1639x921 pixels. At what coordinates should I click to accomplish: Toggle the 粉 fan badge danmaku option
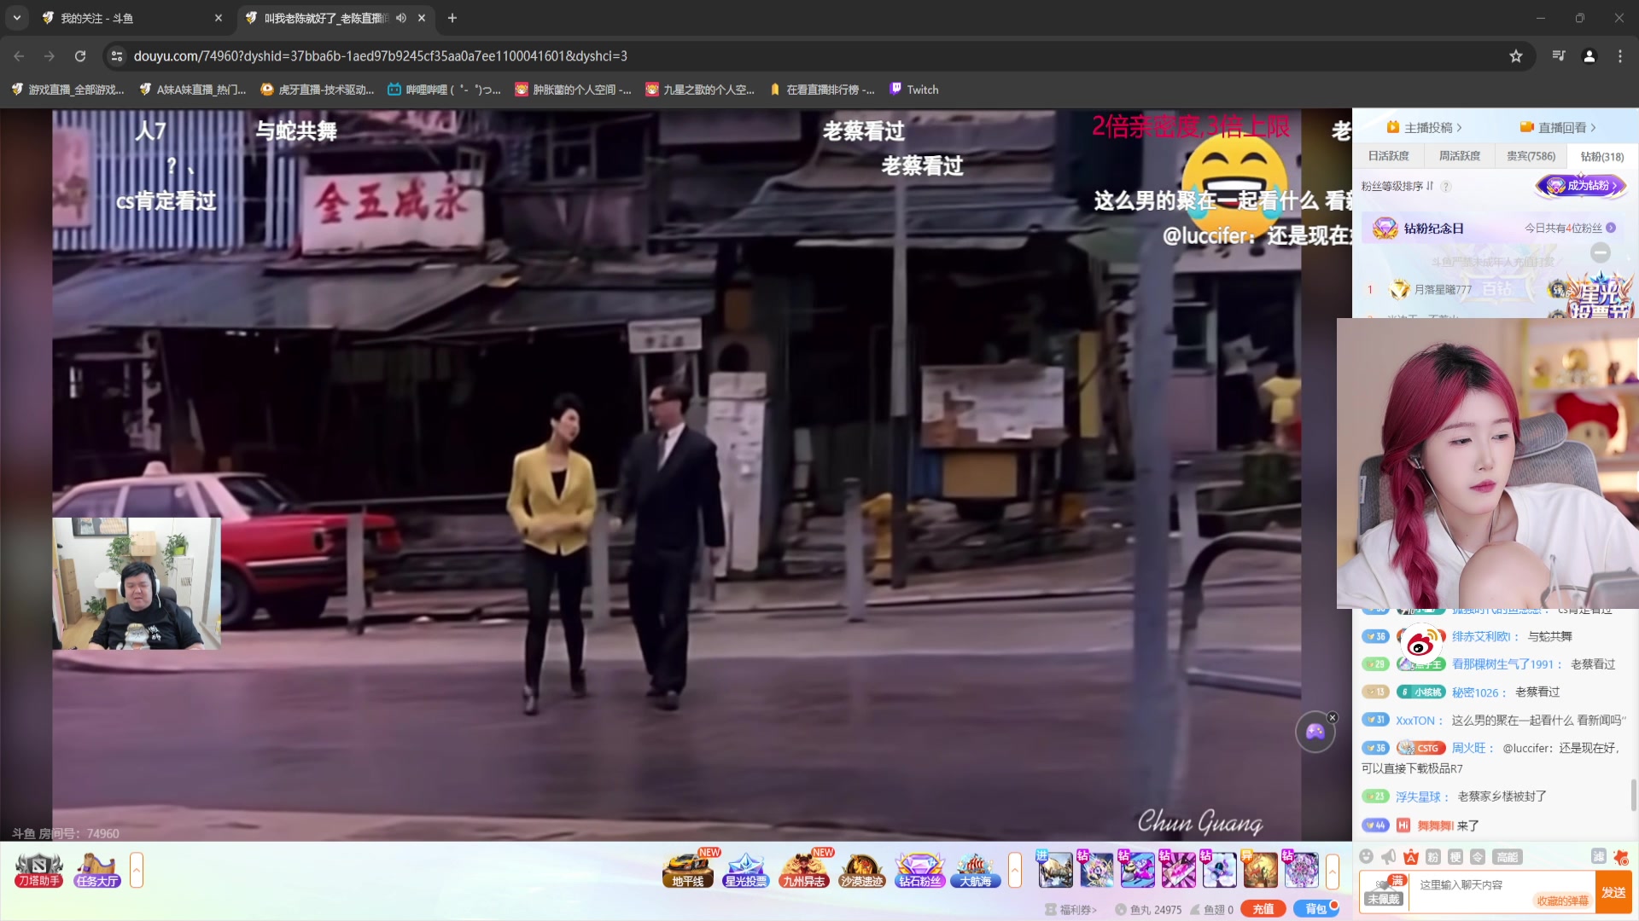tap(1434, 858)
